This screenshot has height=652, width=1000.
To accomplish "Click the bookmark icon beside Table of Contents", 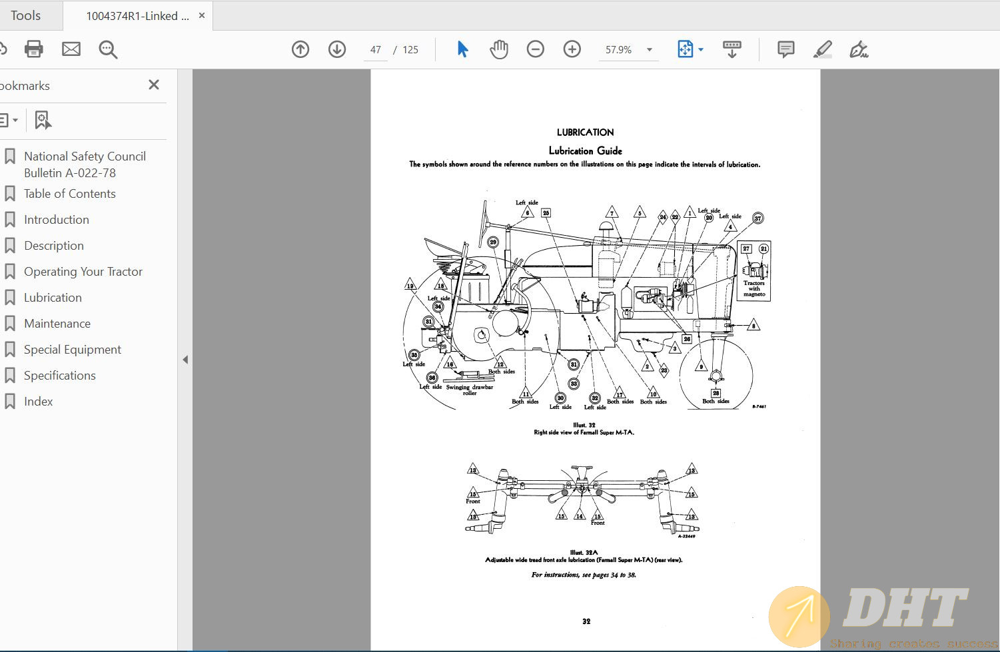I will 10,193.
